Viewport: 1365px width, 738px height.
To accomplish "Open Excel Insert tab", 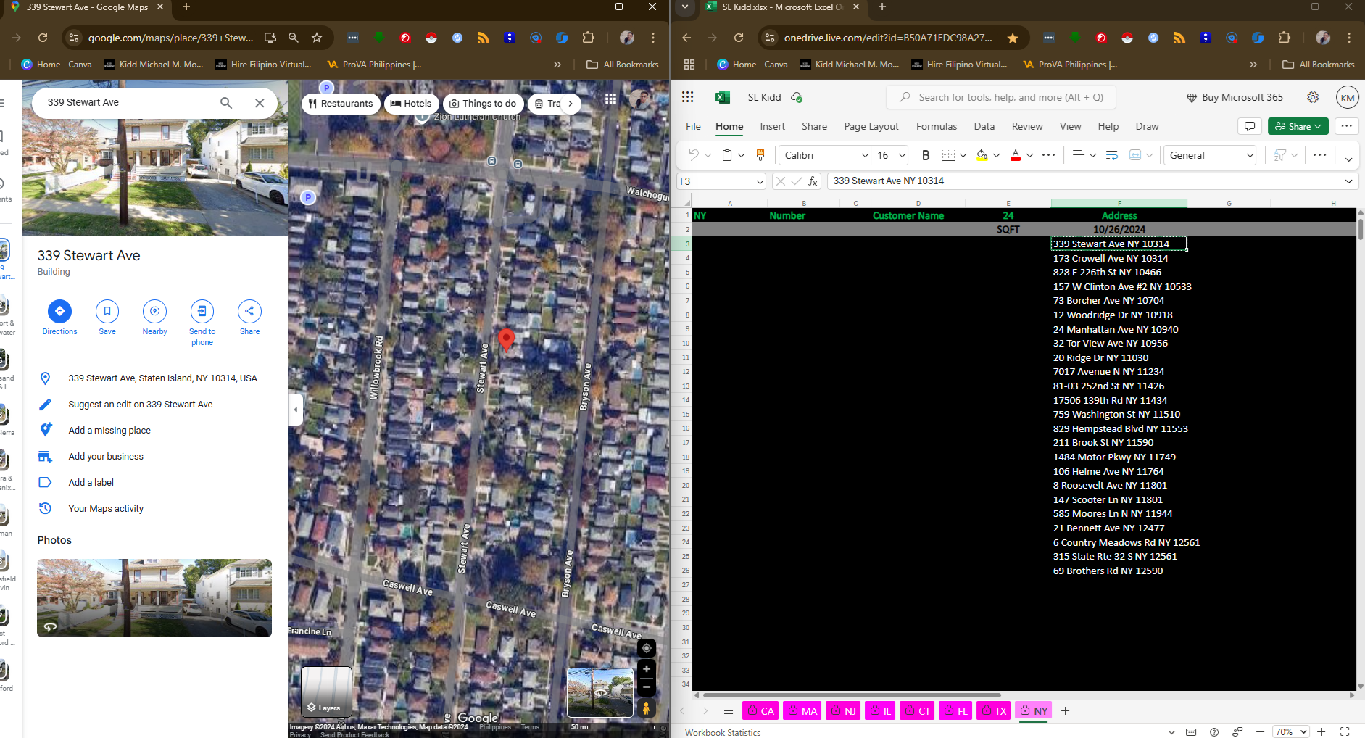I will pos(772,126).
